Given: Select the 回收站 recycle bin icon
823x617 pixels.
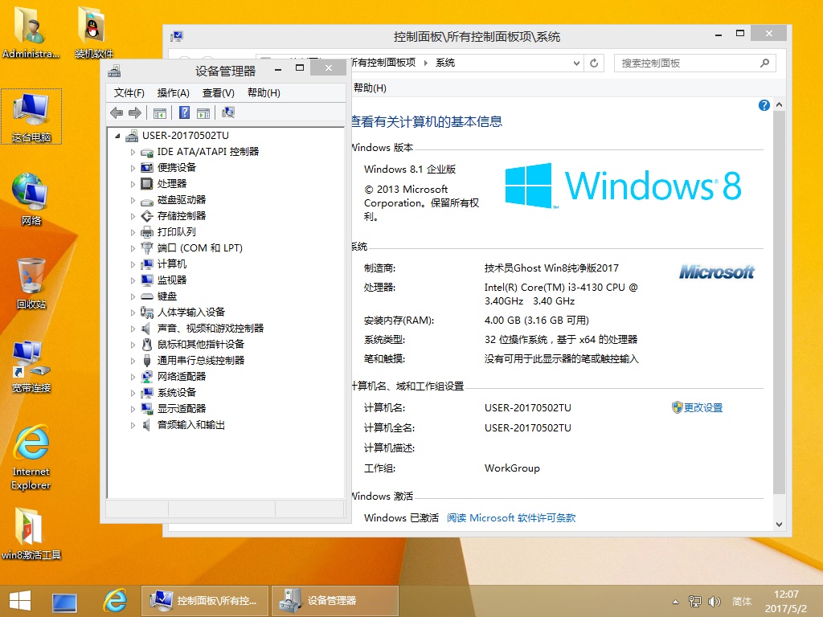Looking at the screenshot, I should coord(31,283).
